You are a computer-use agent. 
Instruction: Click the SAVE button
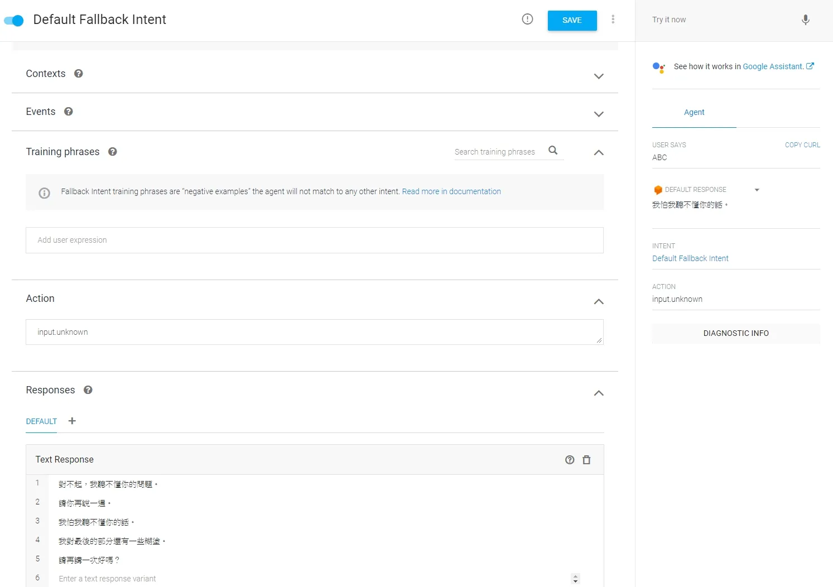[x=572, y=20]
